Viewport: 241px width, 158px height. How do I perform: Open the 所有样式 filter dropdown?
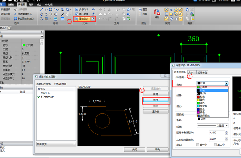(56, 144)
